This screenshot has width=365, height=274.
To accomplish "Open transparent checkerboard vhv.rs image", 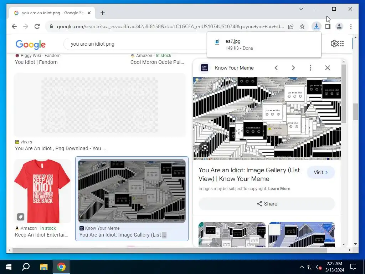I will click(100, 105).
